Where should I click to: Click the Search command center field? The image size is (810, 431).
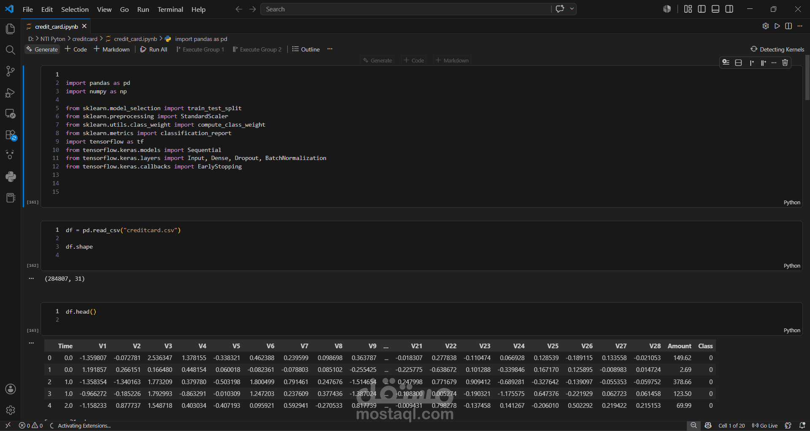(x=406, y=9)
